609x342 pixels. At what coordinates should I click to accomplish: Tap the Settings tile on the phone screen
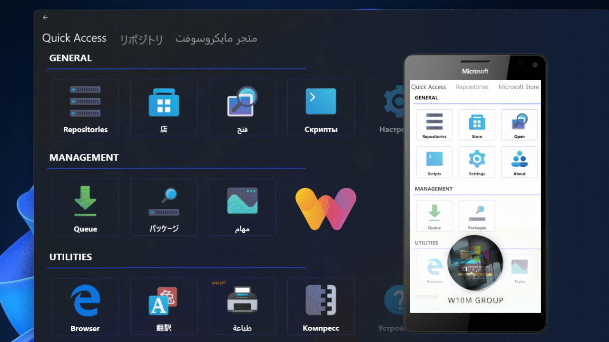point(477,162)
